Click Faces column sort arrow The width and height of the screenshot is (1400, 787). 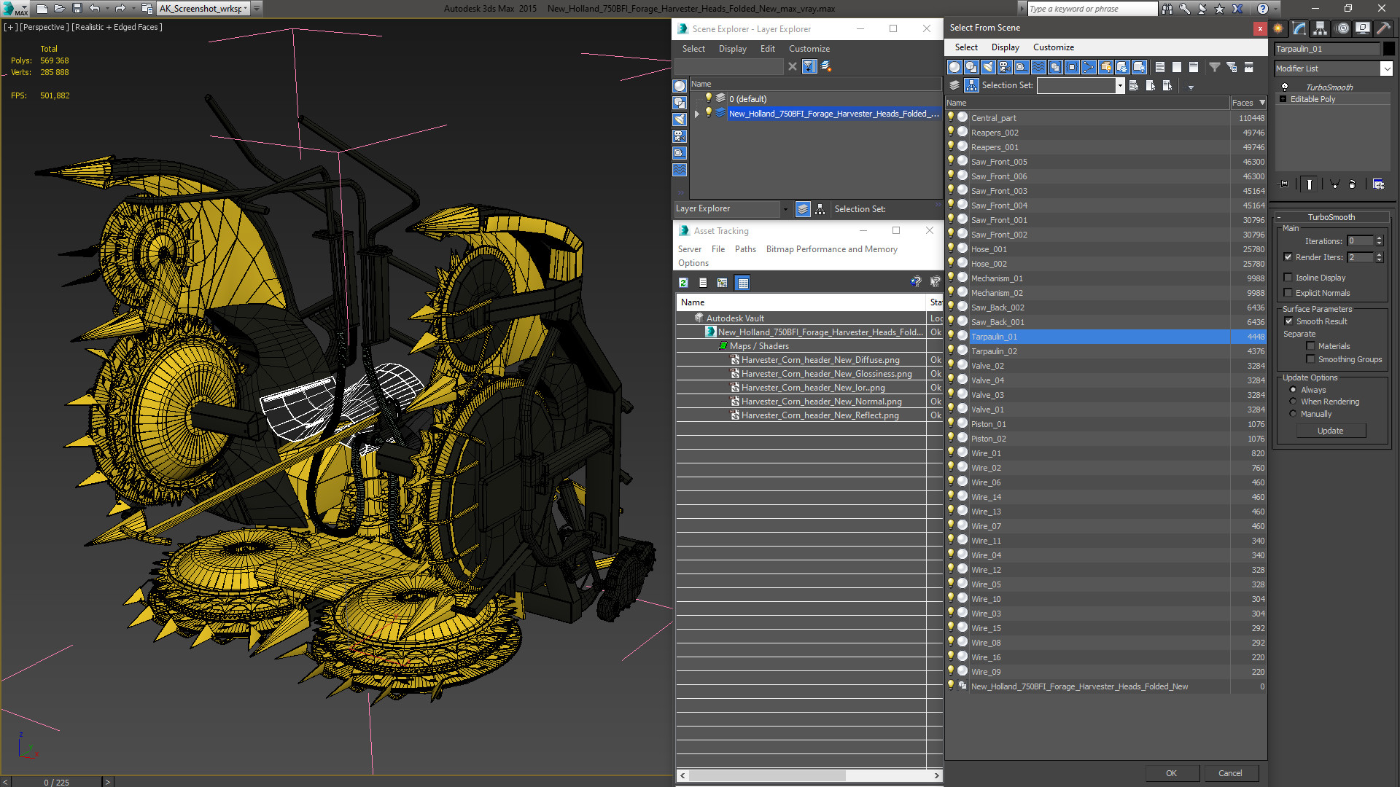1262,103
